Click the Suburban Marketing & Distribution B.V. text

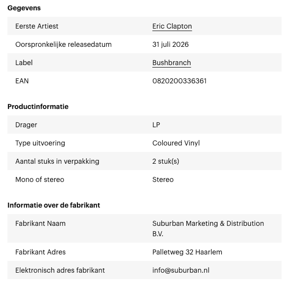click(x=208, y=228)
